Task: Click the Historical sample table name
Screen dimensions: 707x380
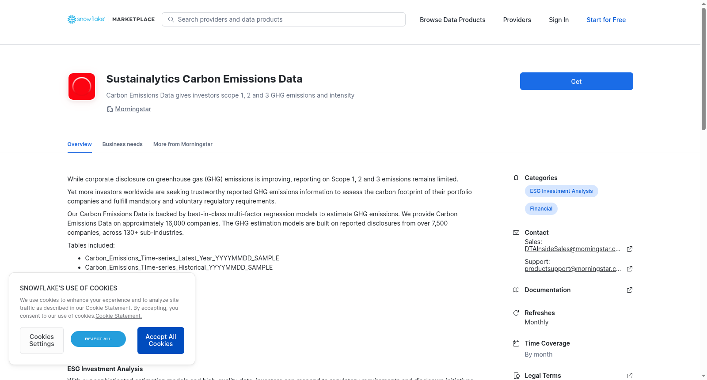Action: [x=179, y=267]
